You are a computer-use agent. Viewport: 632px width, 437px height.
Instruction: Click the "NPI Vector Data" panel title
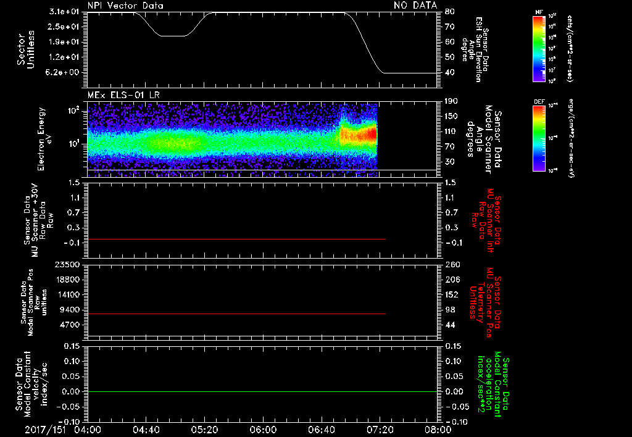[125, 6]
